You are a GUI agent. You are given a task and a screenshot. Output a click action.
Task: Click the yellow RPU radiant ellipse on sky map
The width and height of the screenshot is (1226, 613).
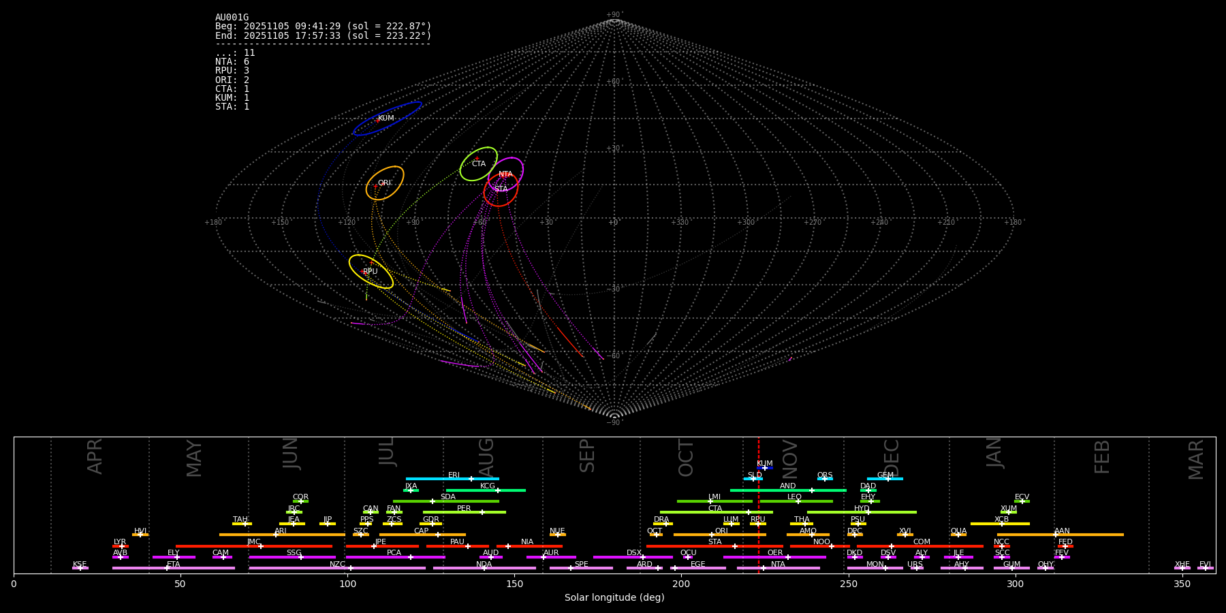(371, 272)
